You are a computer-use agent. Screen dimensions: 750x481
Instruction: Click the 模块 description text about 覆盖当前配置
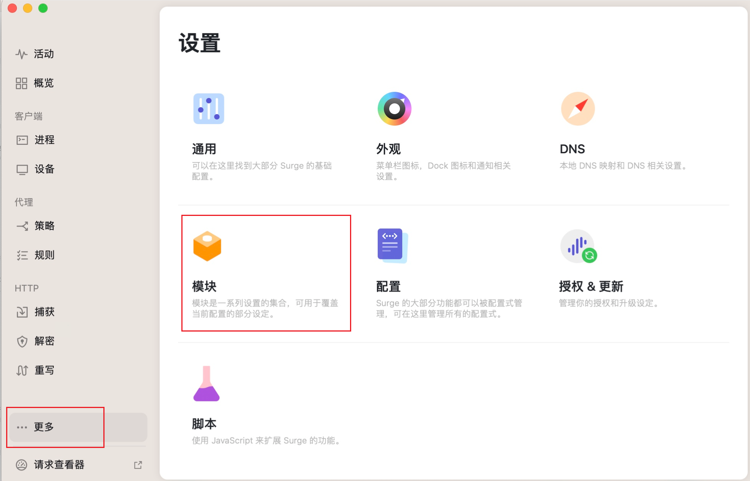click(265, 309)
